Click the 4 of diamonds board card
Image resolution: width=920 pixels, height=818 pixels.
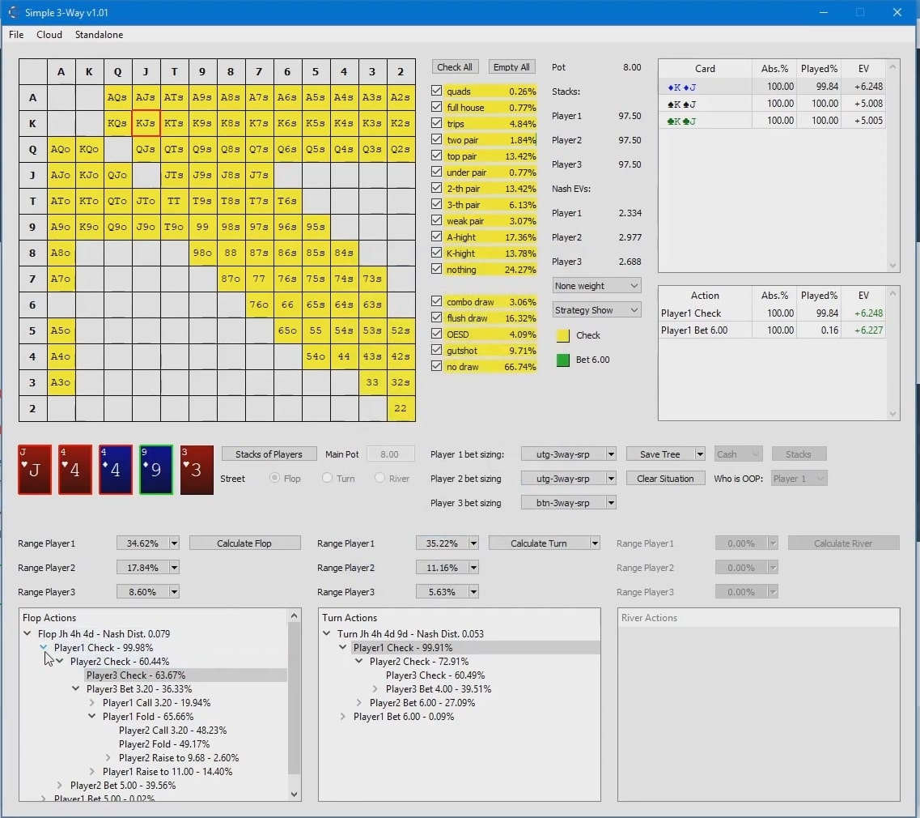pos(116,470)
